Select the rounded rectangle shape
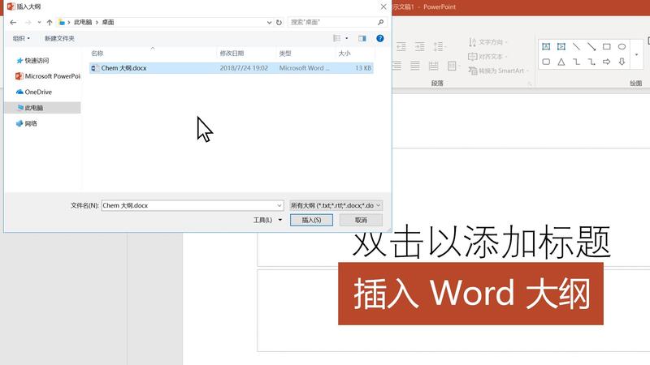This screenshot has height=365, width=650. (x=546, y=62)
